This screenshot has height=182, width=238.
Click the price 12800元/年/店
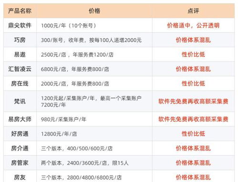pos(59,134)
